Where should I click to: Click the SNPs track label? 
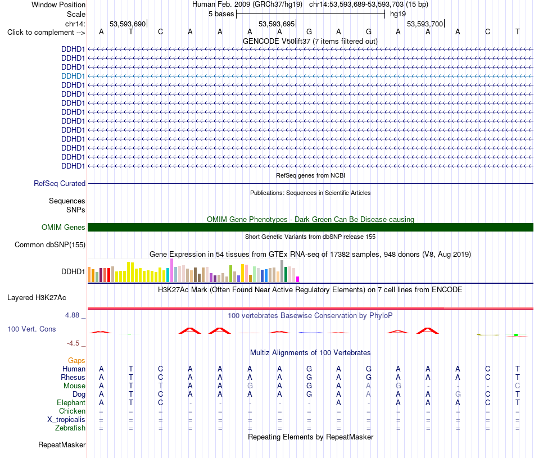point(76,210)
